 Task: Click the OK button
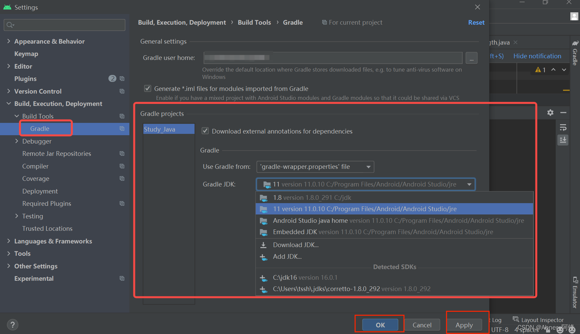click(x=380, y=325)
